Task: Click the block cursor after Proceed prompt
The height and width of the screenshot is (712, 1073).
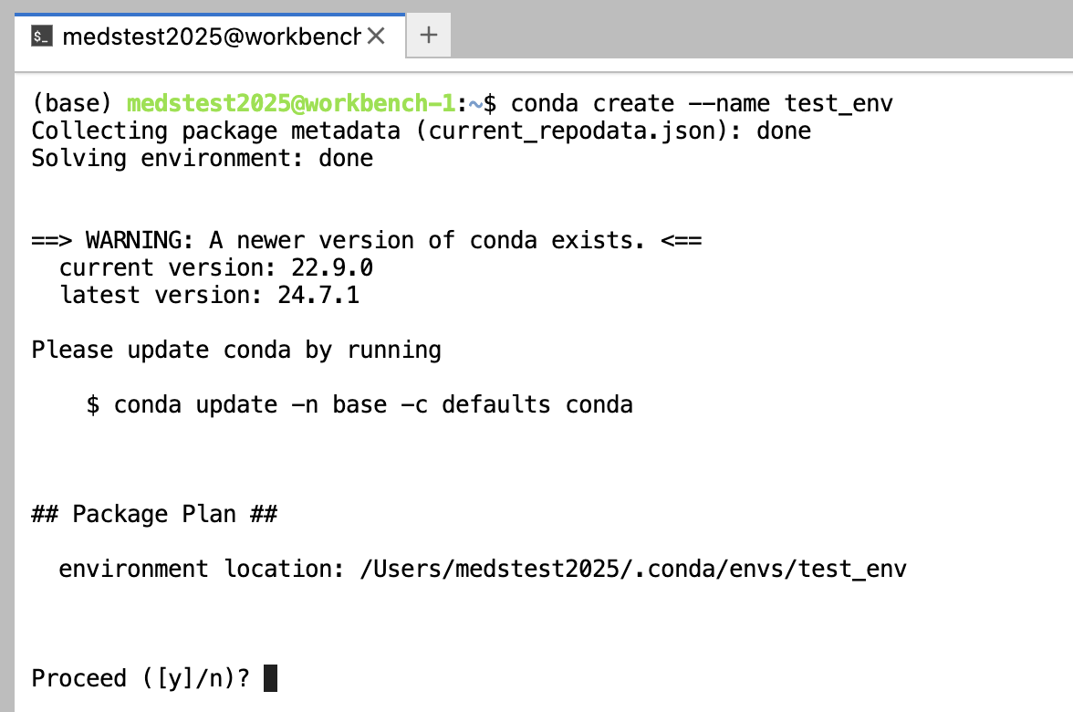Action: coord(270,678)
